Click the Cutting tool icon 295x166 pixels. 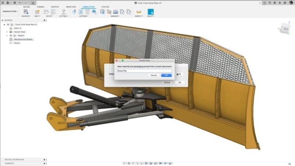63,12
